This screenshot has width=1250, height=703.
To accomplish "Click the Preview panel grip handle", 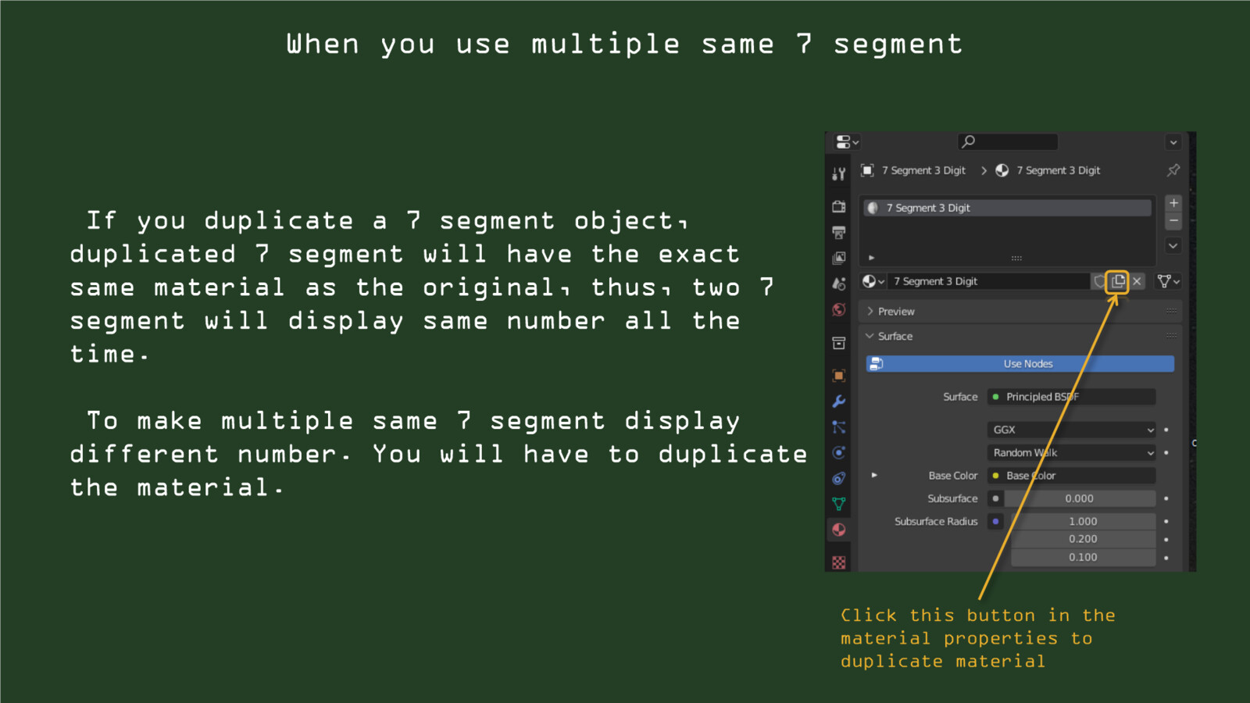I will [1171, 311].
